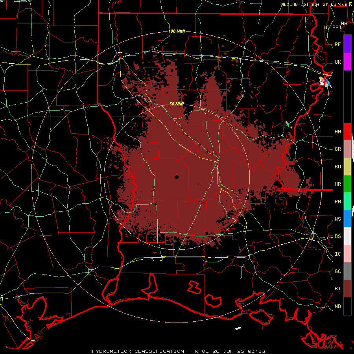Screen dimensions: 354x354
Task: Click the magenta UK legend color swatch
Action: point(347,62)
